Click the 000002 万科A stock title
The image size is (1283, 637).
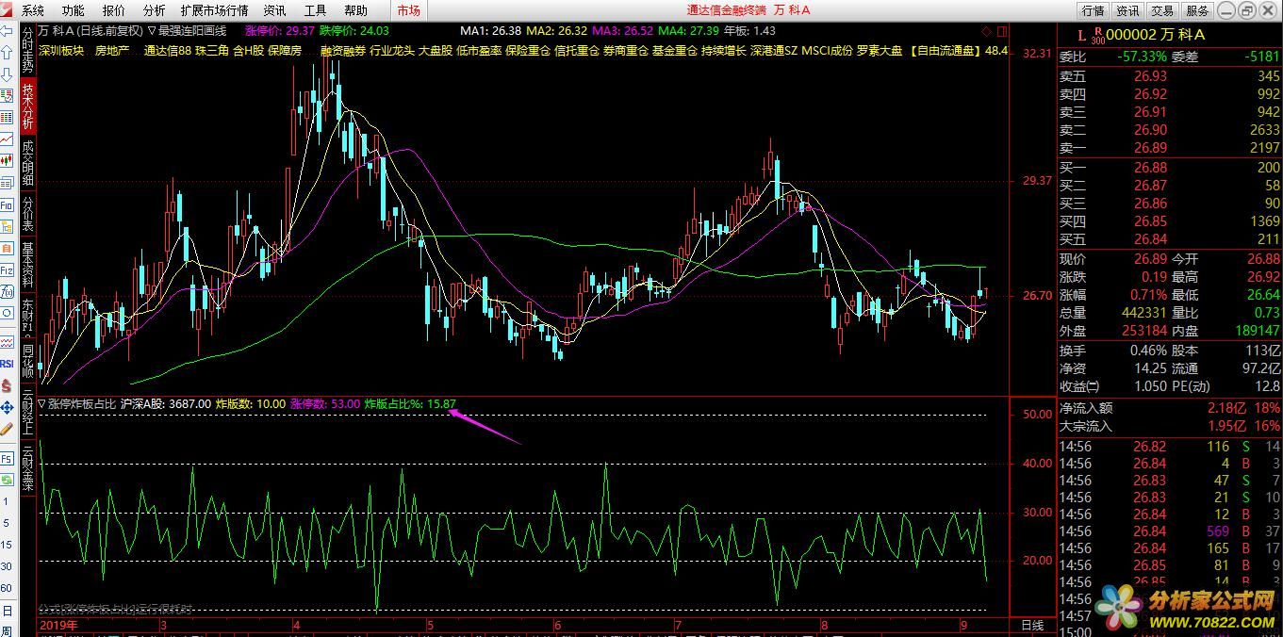(x=1156, y=35)
